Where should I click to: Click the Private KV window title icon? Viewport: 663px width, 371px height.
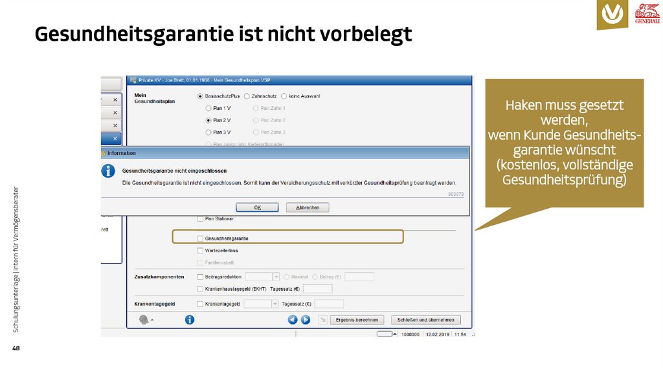click(x=133, y=79)
